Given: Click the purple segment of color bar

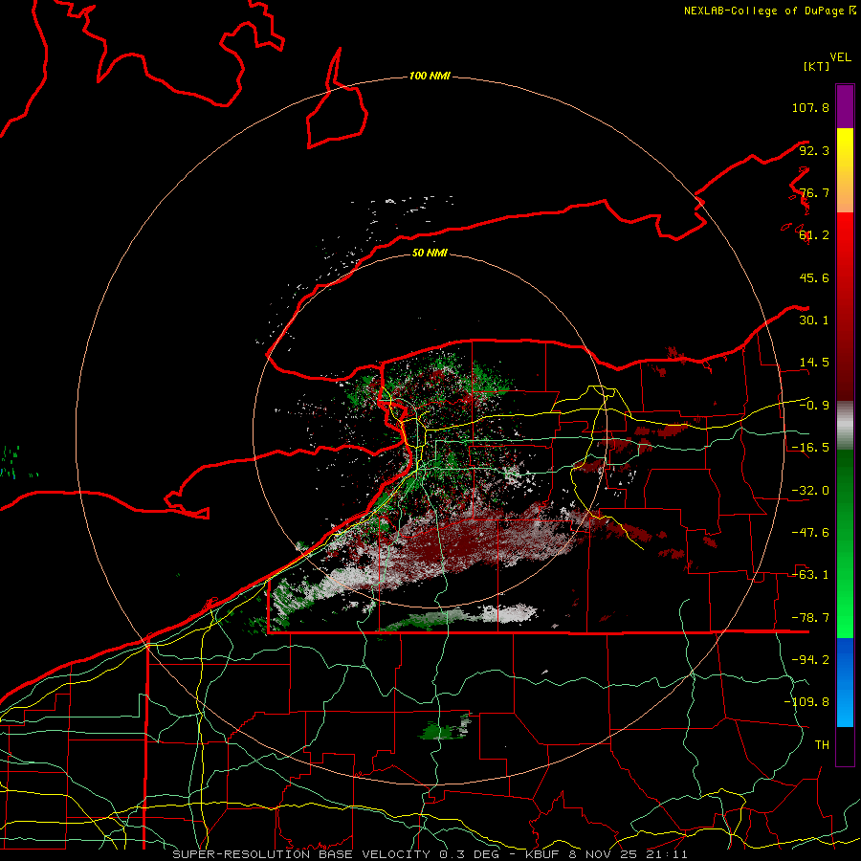Looking at the screenshot, I should pos(845,106).
